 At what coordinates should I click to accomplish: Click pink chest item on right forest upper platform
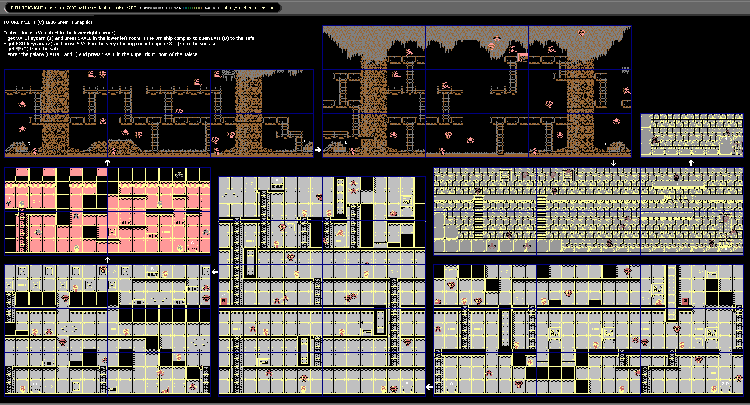click(522, 57)
